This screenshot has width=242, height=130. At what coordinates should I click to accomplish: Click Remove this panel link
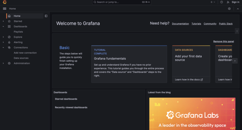[224, 41]
